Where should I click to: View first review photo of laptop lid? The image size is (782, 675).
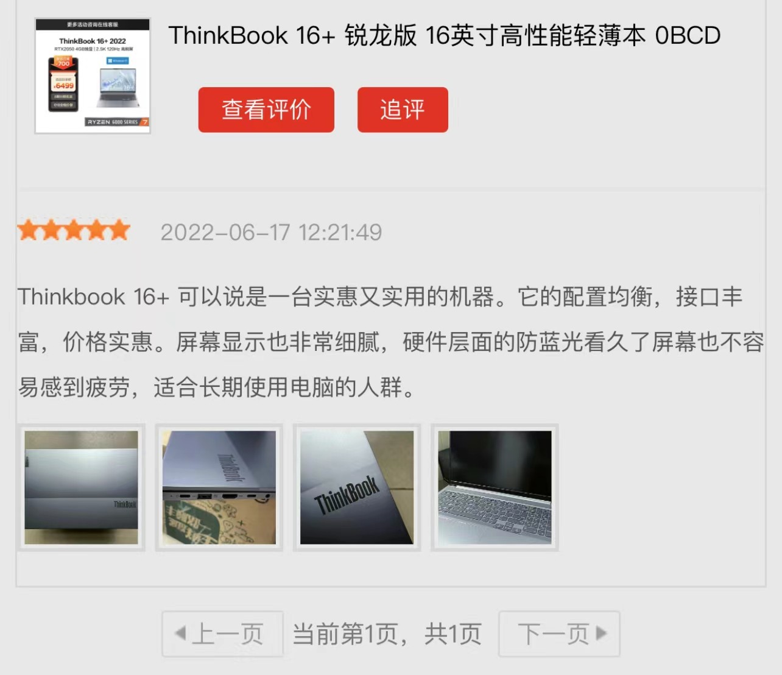[81, 487]
